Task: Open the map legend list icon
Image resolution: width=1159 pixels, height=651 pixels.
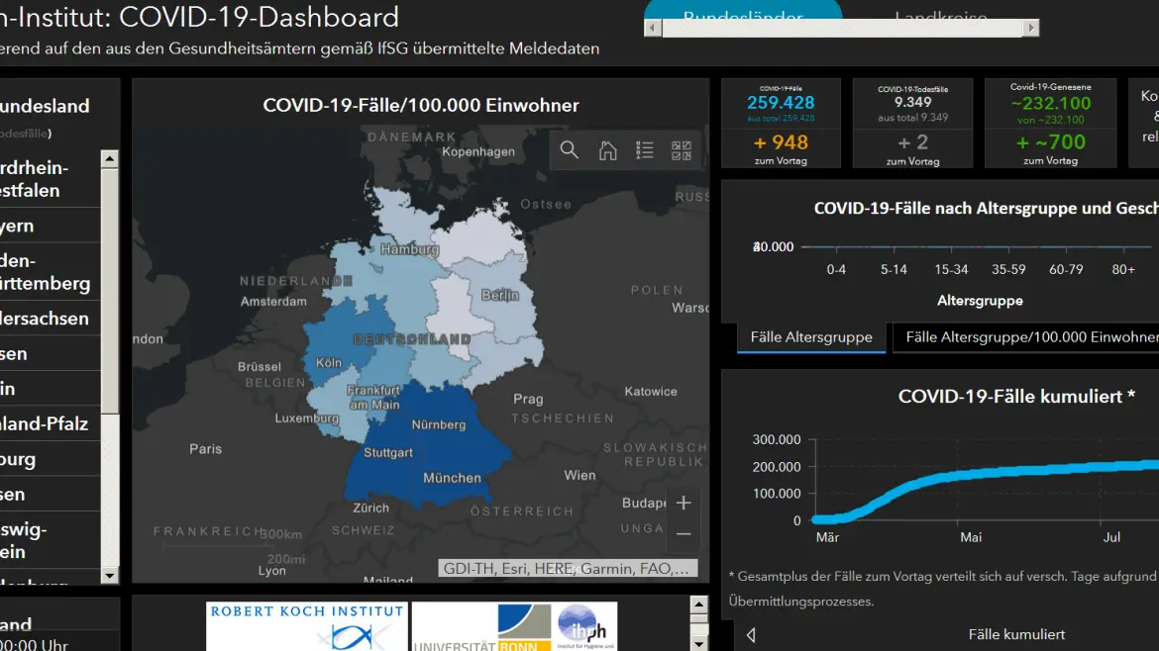Action: click(x=645, y=150)
